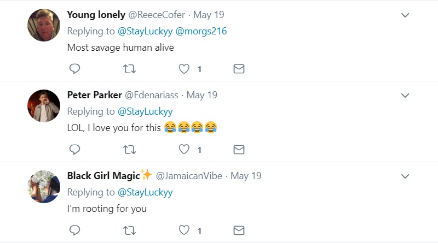438x243 pixels.
Task: Retweet Peter Parker's 'LOL' tweet
Action: click(x=129, y=150)
